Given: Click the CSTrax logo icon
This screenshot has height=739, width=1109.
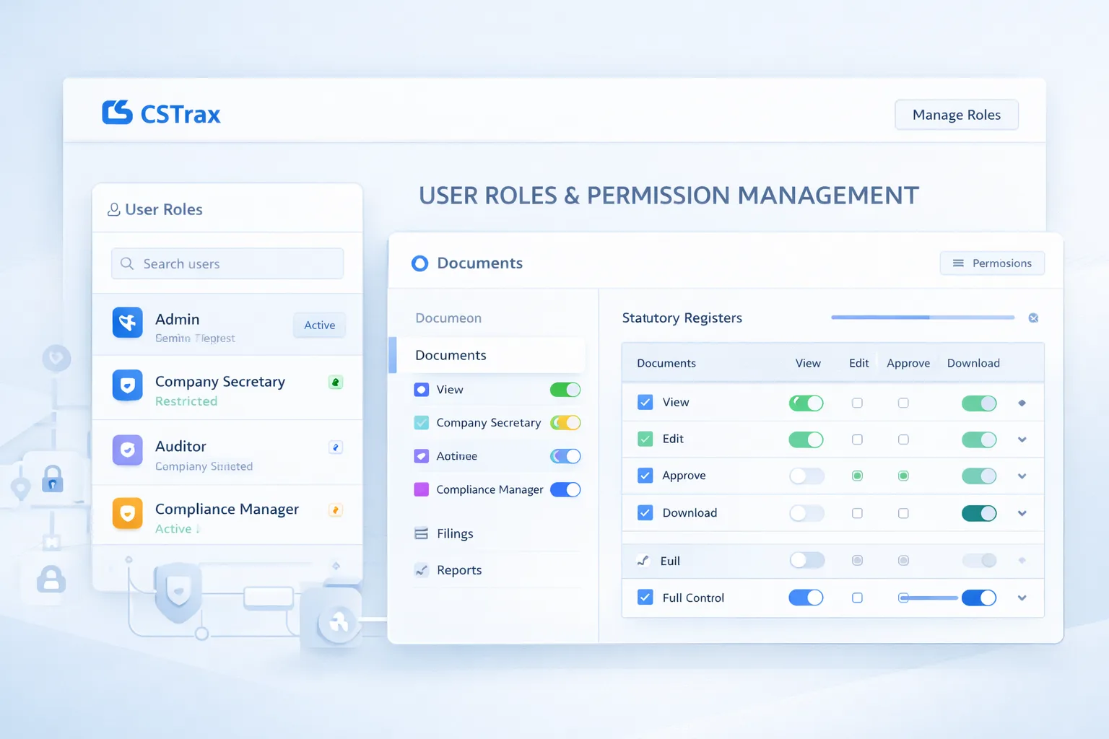Looking at the screenshot, I should click(117, 113).
